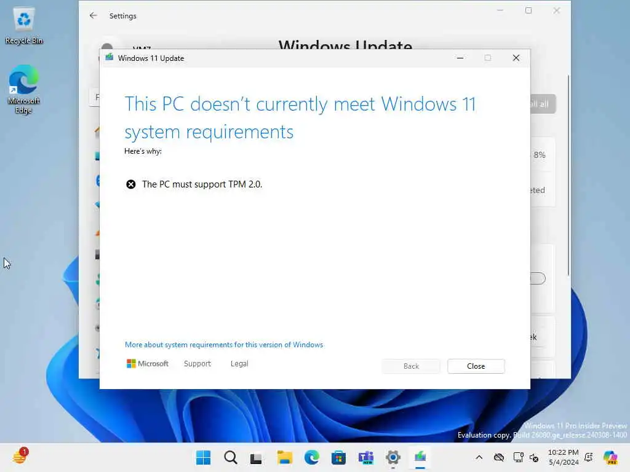Open the Copilot preview icon in the taskbar
Viewport: 630px width, 472px height.
[x=611, y=457]
